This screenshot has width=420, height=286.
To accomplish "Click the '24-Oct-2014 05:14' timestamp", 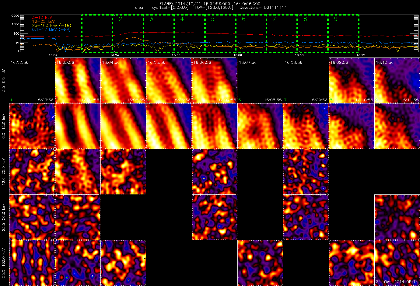I will (x=397, y=282).
